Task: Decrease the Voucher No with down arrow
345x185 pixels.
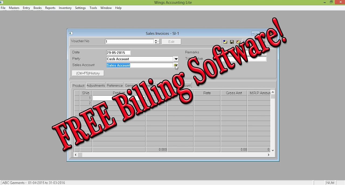Action: tap(156, 43)
